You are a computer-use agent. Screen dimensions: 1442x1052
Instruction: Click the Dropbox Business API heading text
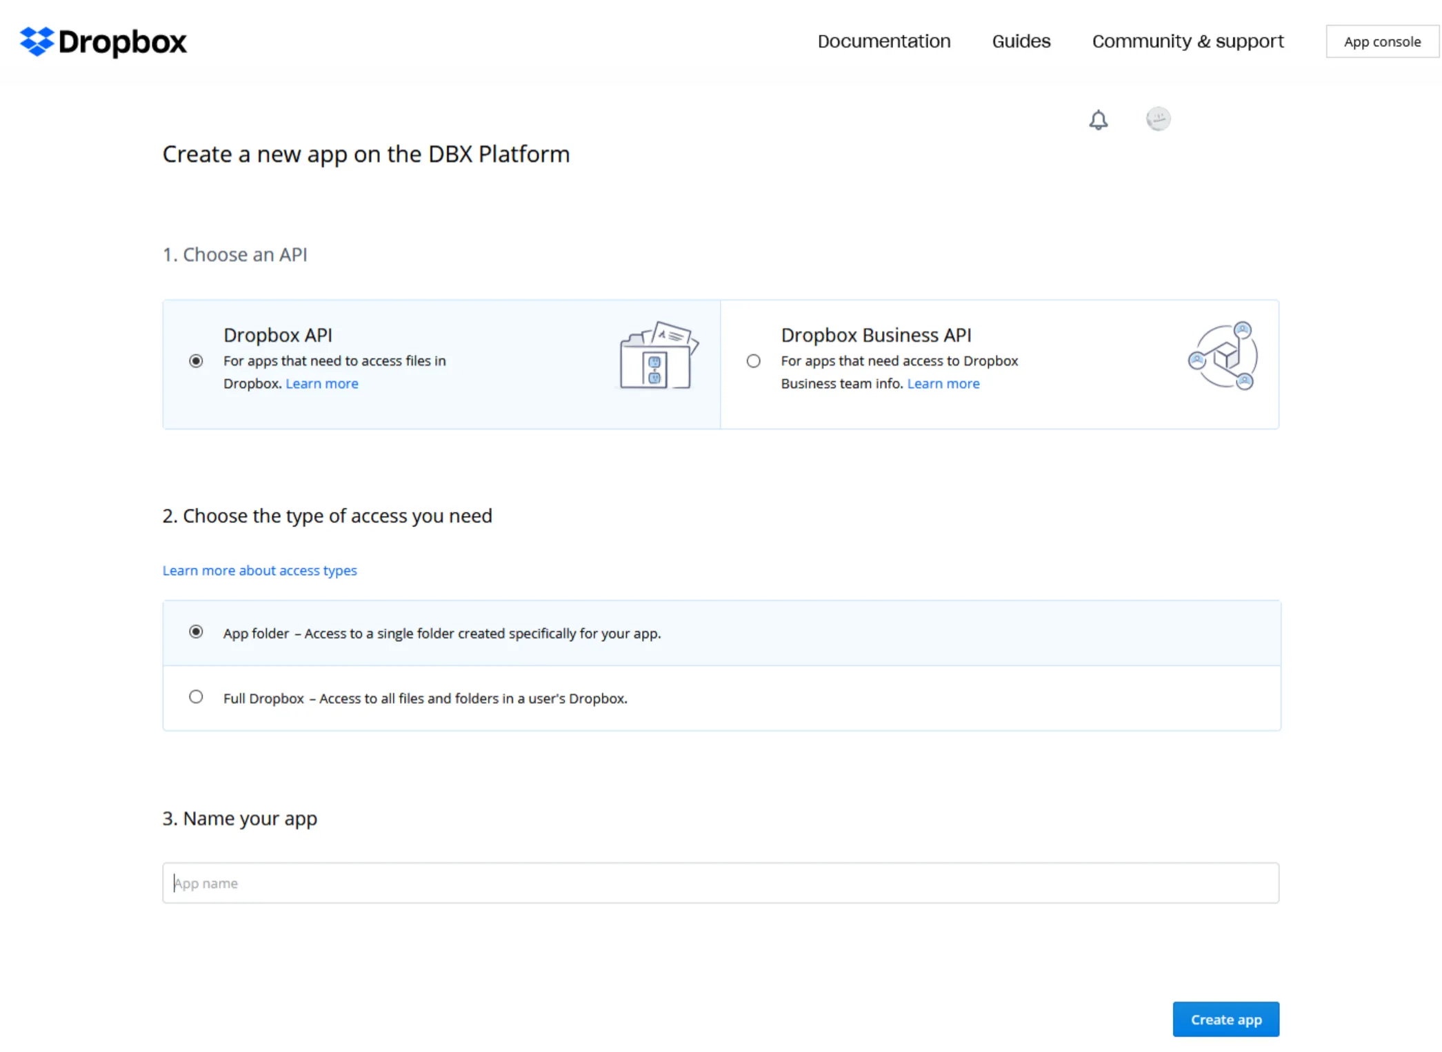pos(876,335)
